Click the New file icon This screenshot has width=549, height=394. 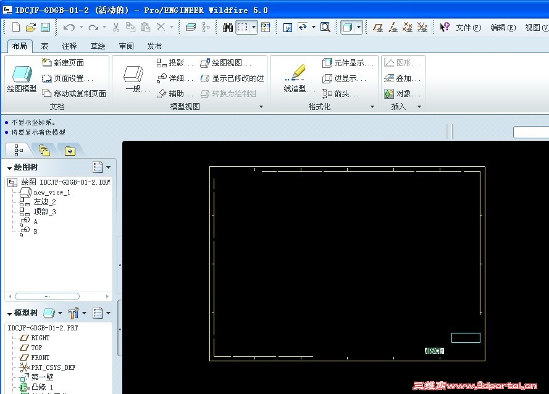point(16,27)
